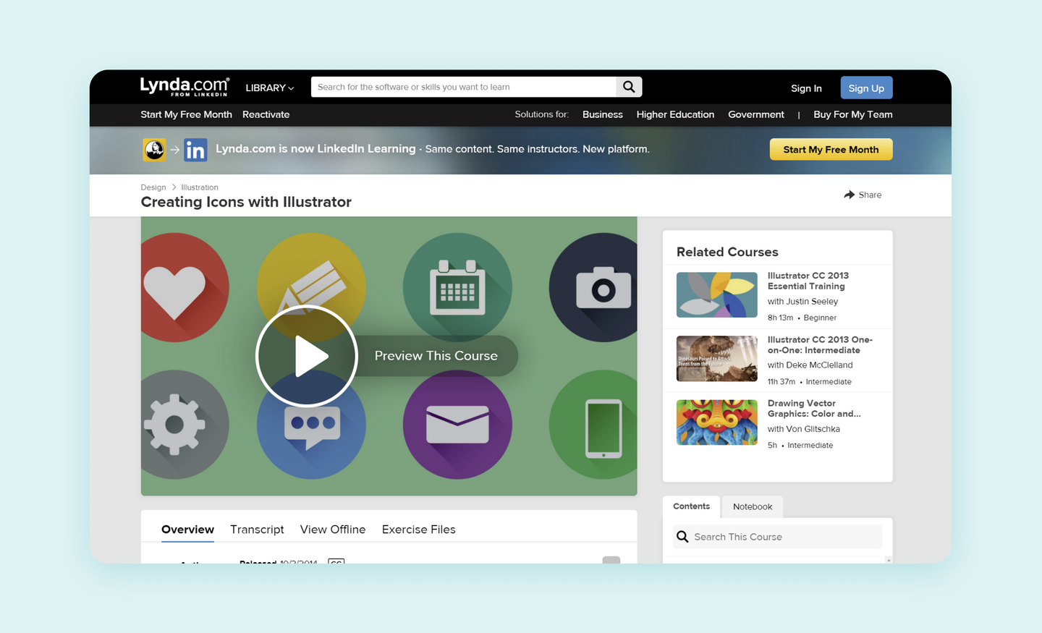
Task: Click the text 'with Justin Seeley'
Action: 802,302
